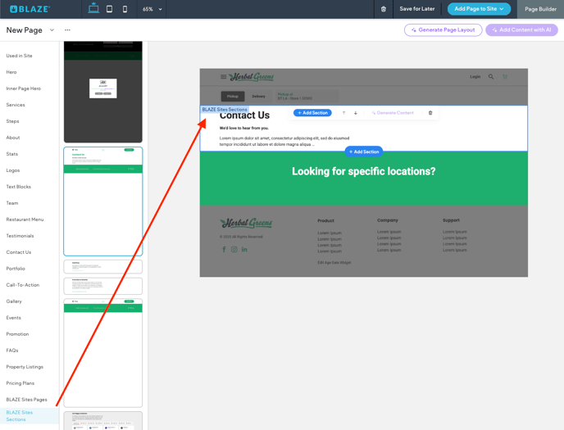Click the trash icon in top bar
The height and width of the screenshot is (430, 564).
(383, 9)
